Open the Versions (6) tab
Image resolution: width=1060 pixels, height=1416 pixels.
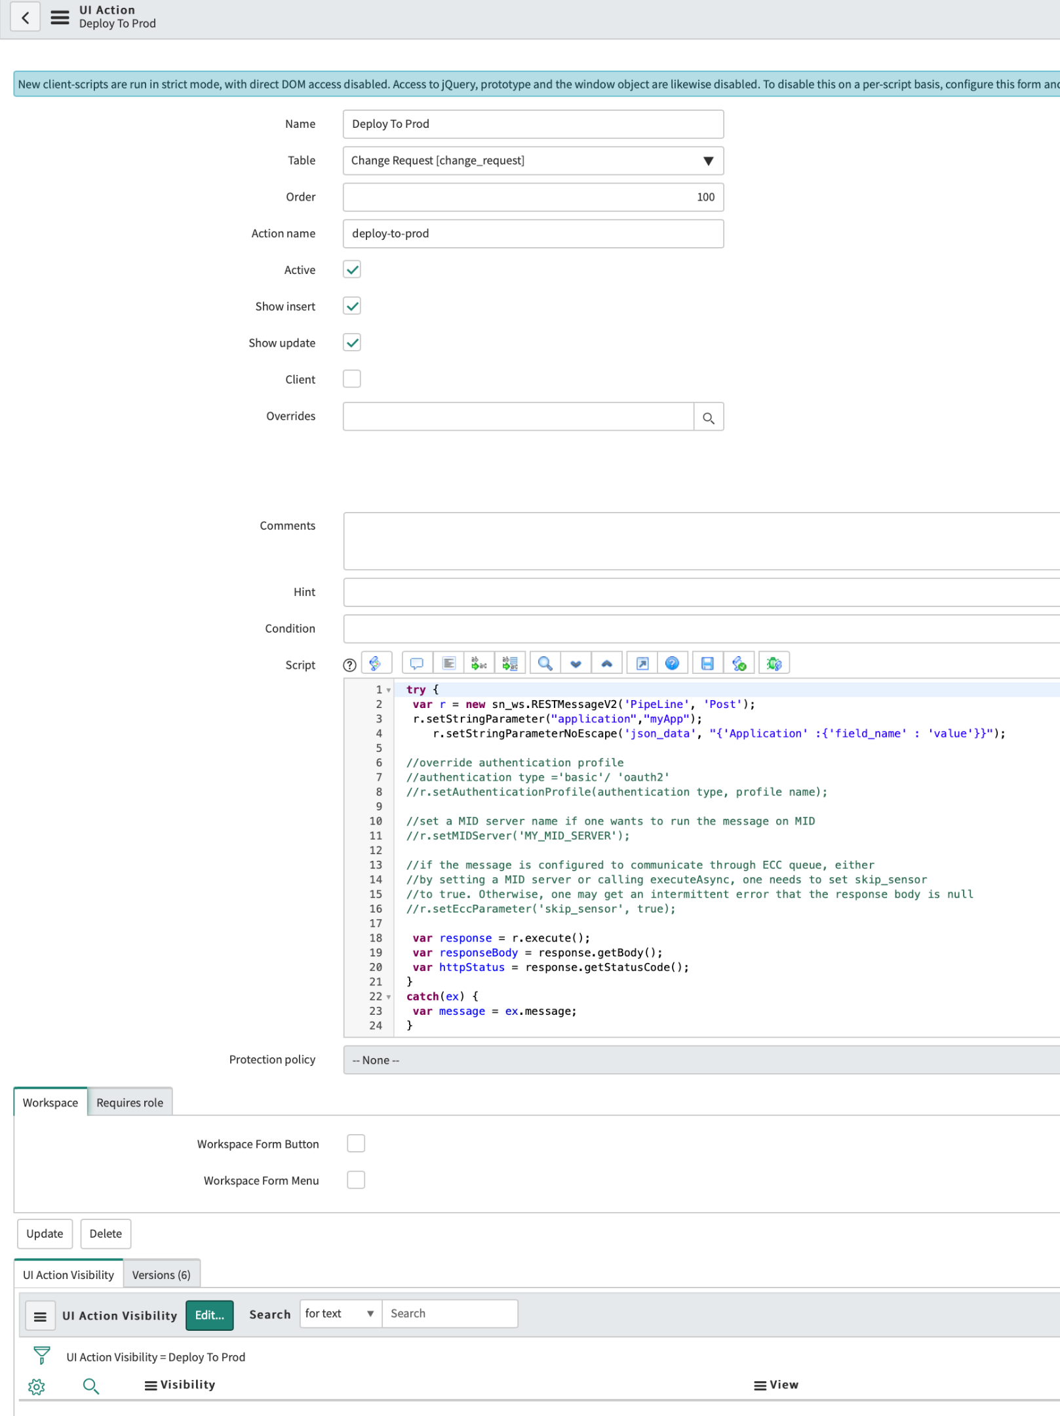(x=161, y=1274)
